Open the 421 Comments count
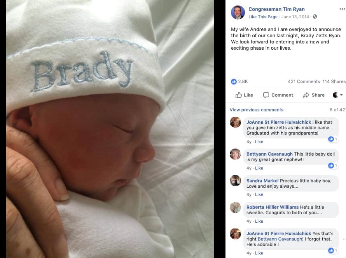Screen dimensions: 346x258 (304, 81)
